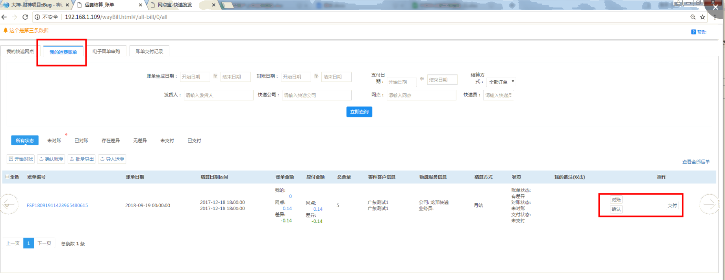725x280 pixels.
Task: Click the right circular arrow on bill row
Action: point(709,204)
